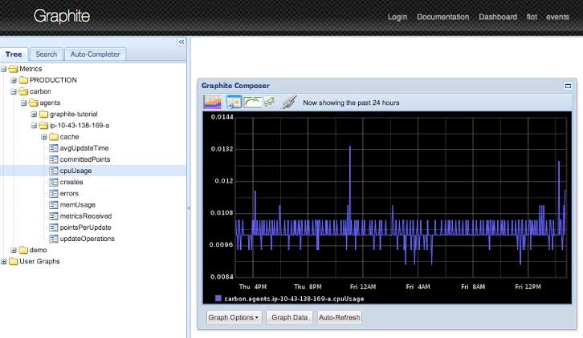Viewport: 583px width, 338px height.
Task: Go to the Dashboard link
Action: pyautogui.click(x=498, y=17)
